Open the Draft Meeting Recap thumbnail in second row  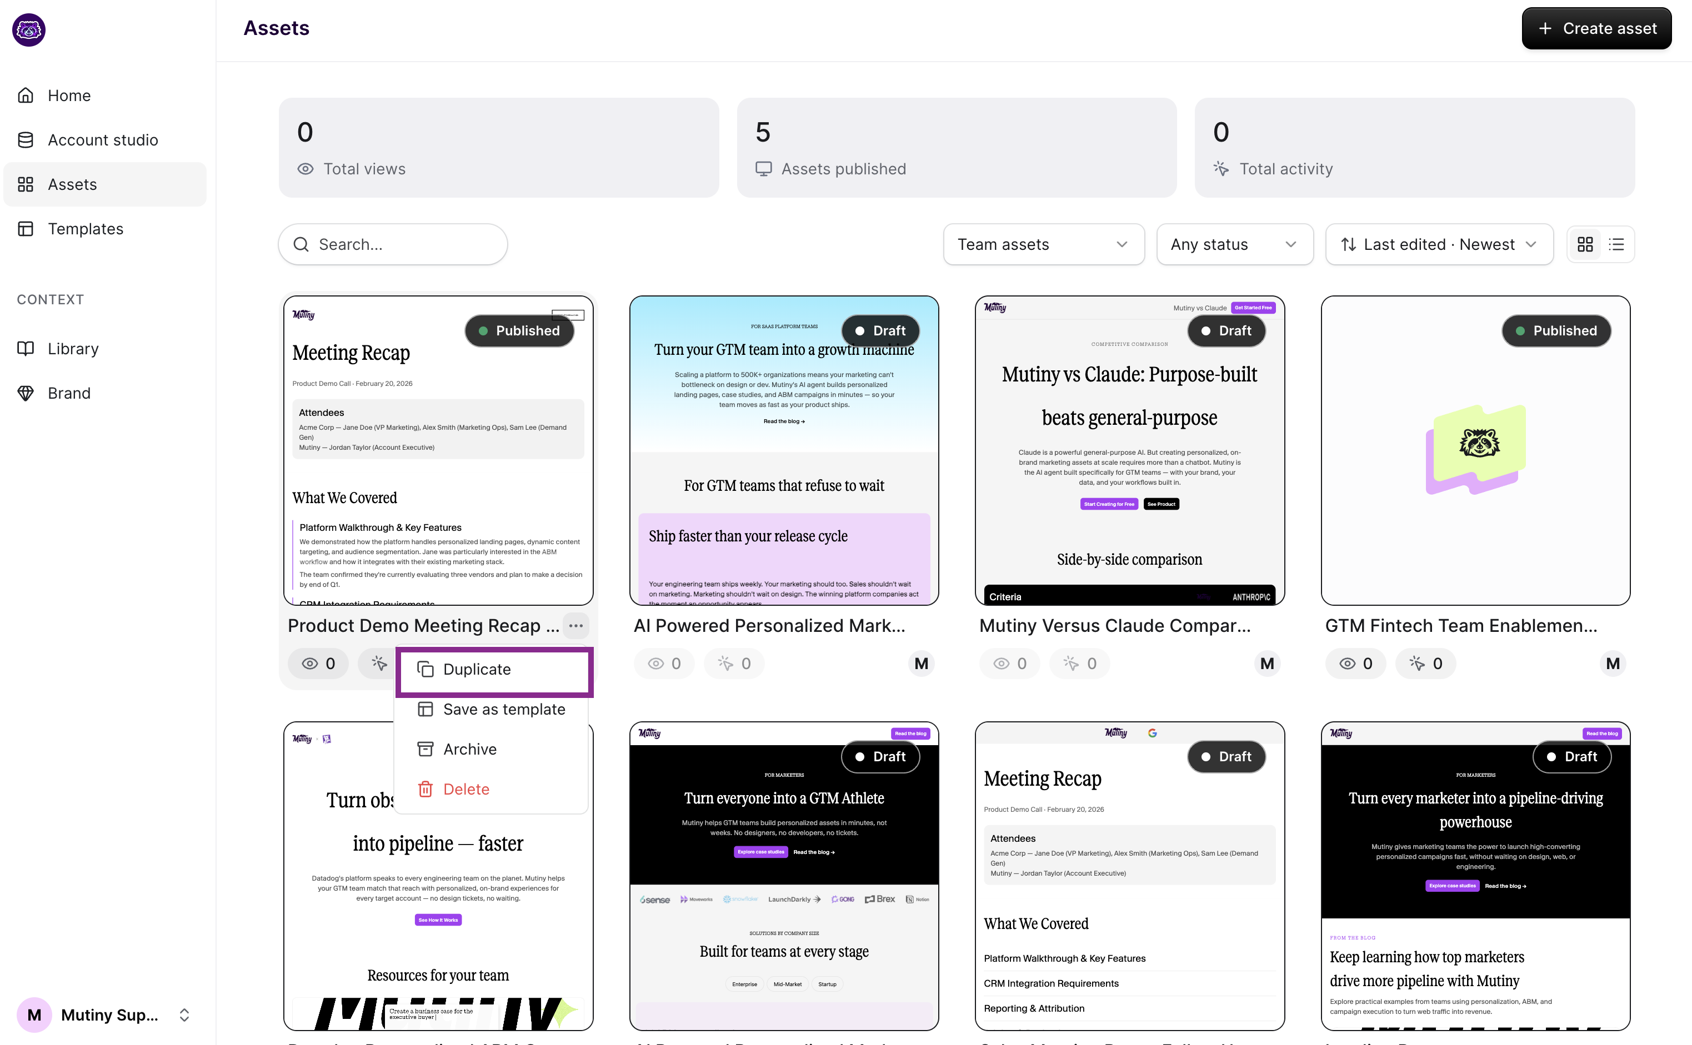pos(1129,876)
